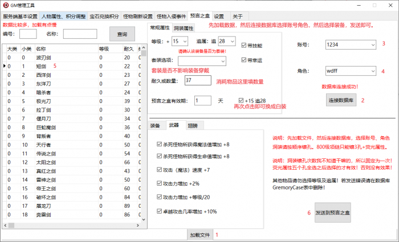399x242 pixels.
Task: Click the 耐久或数量 input field
Action: pos(196,81)
